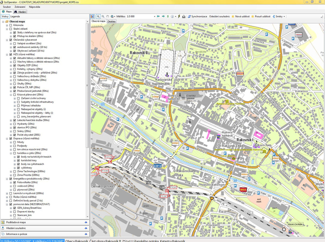Switch to the Ortofoto map tab

point(111,21)
